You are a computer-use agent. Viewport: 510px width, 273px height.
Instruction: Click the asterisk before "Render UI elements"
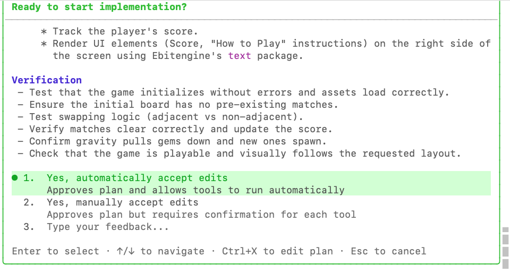click(x=44, y=44)
